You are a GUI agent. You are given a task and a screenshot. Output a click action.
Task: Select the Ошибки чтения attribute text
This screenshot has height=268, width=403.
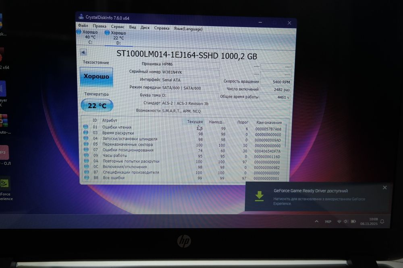(x=117, y=127)
